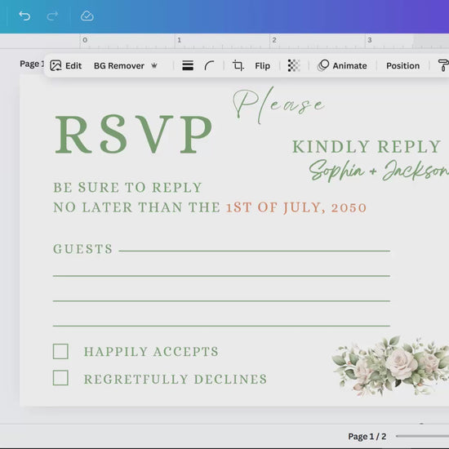
Task: Open the border style lines icon
Action: pyautogui.click(x=188, y=65)
